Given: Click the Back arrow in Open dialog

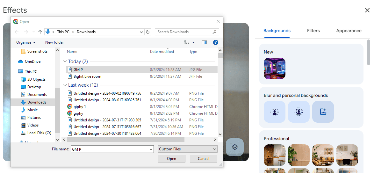Looking at the screenshot, I should [x=17, y=32].
